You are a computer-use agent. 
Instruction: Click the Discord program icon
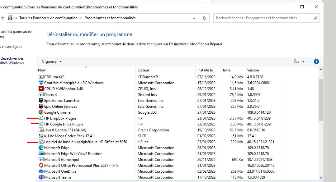tap(41, 94)
